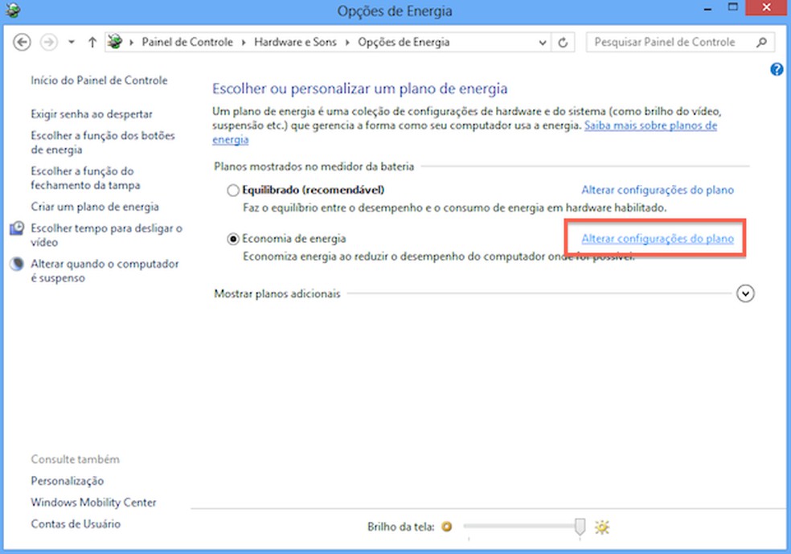Click Hardware e Sons in the breadcrumb
The image size is (791, 554).
coord(295,42)
